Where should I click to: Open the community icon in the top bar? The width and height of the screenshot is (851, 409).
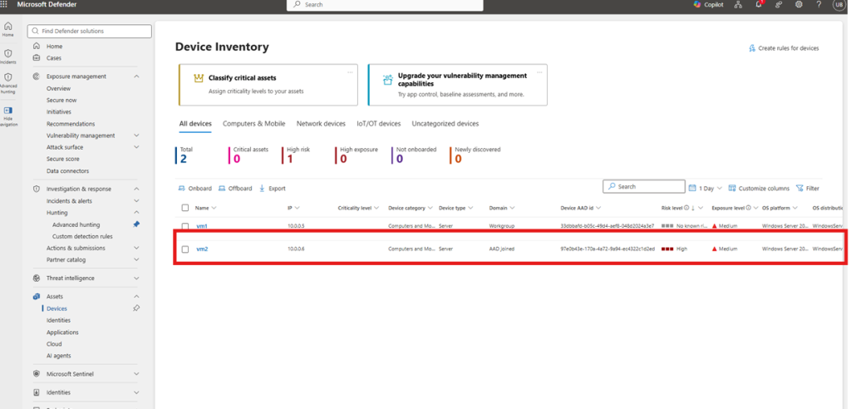coord(779,4)
